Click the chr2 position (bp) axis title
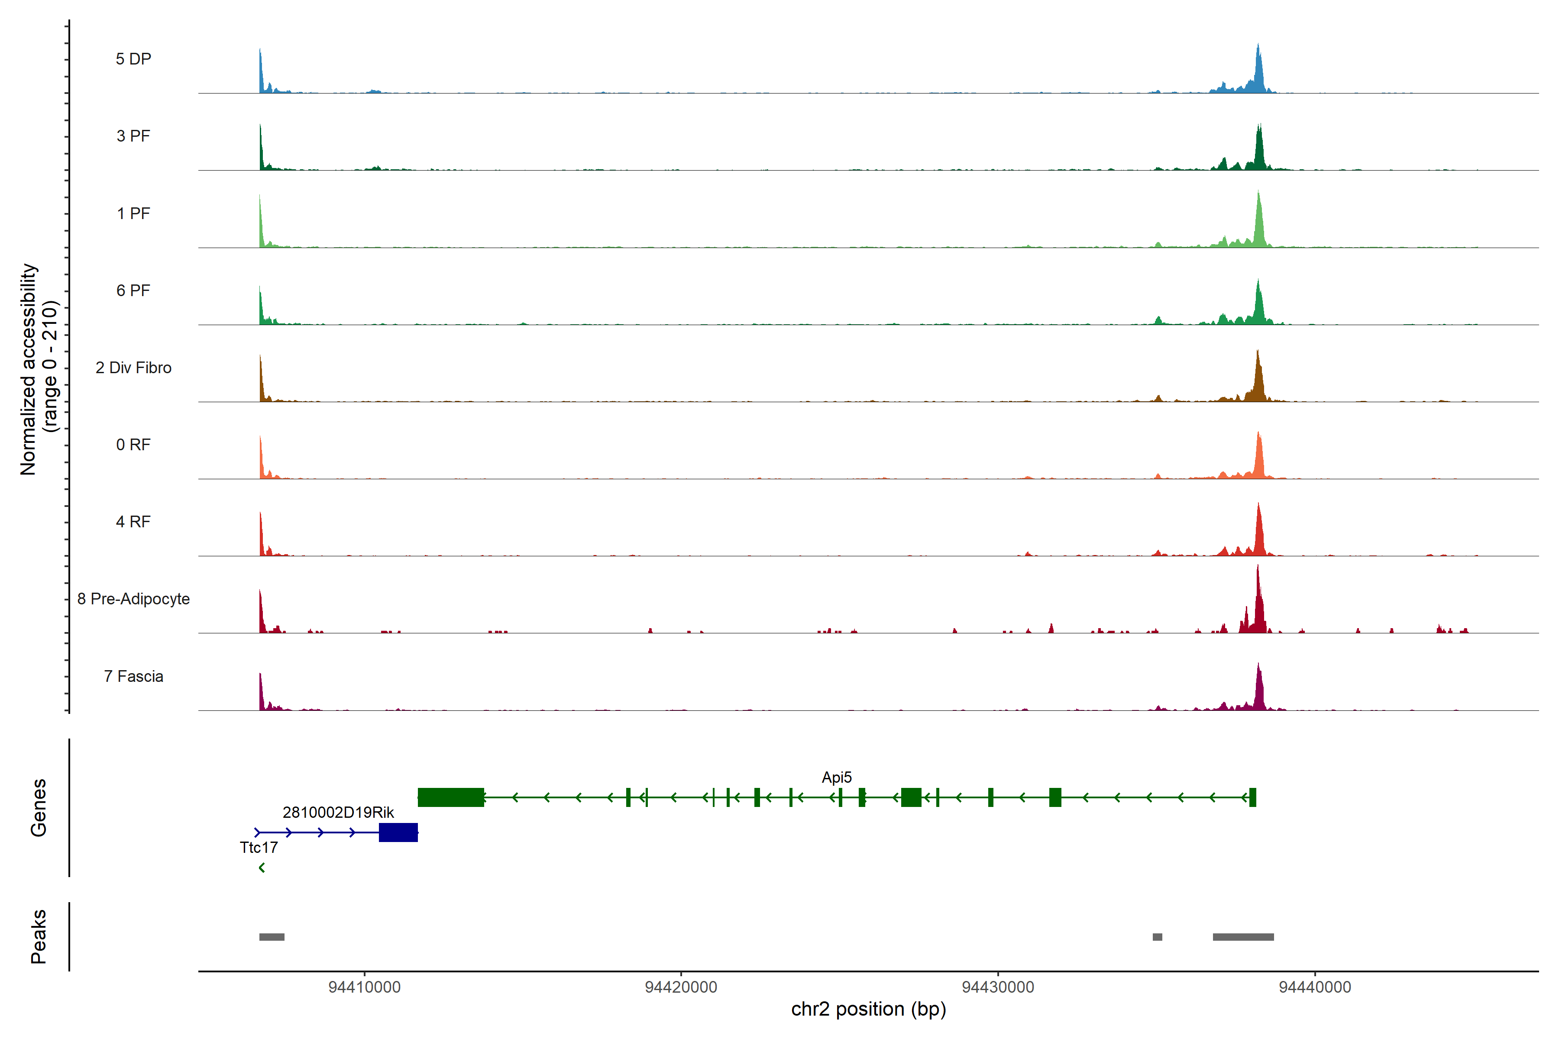The height and width of the screenshot is (1039, 1559). click(868, 1009)
